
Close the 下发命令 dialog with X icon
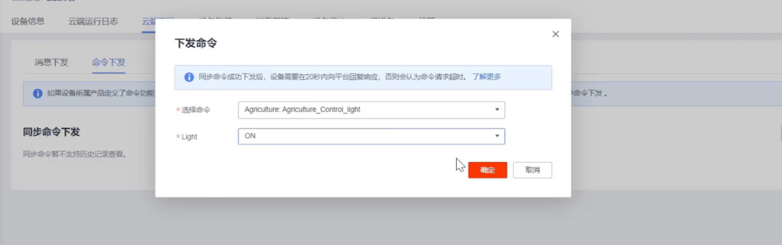point(555,34)
